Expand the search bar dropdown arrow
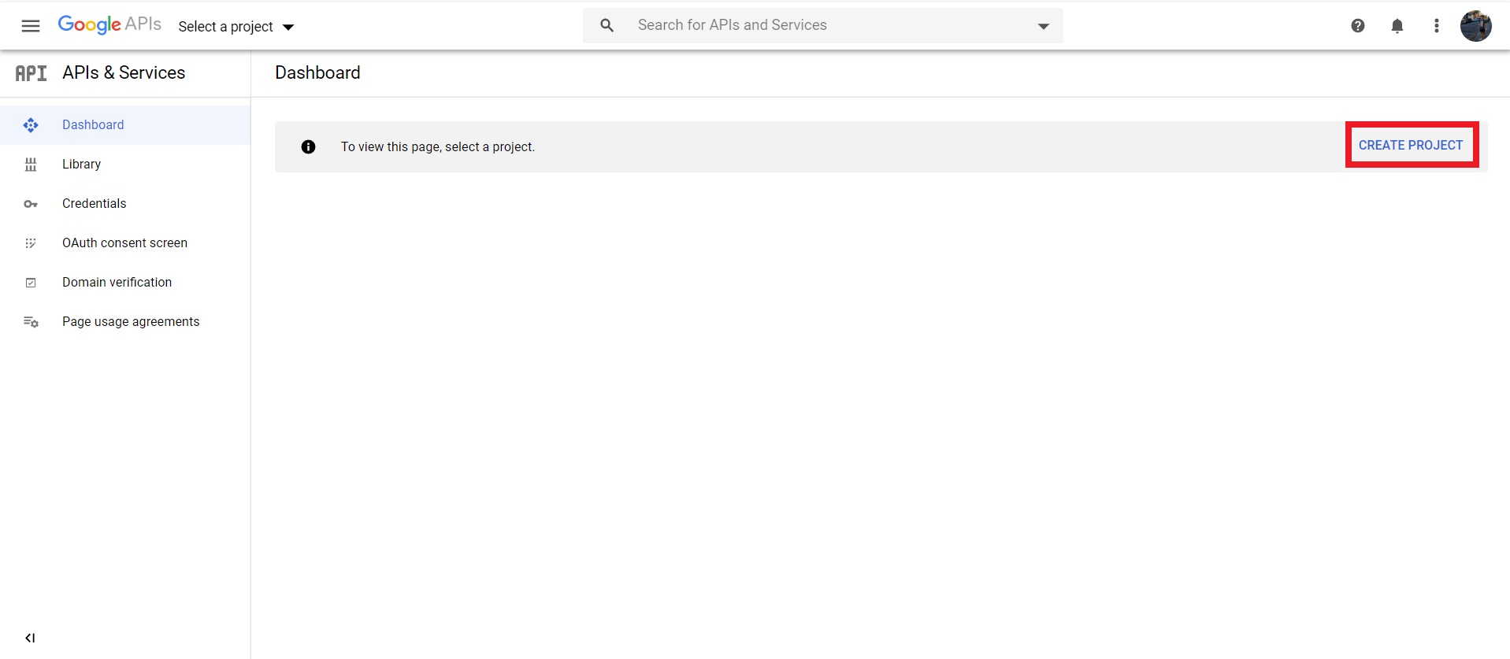The height and width of the screenshot is (659, 1510). (x=1044, y=26)
